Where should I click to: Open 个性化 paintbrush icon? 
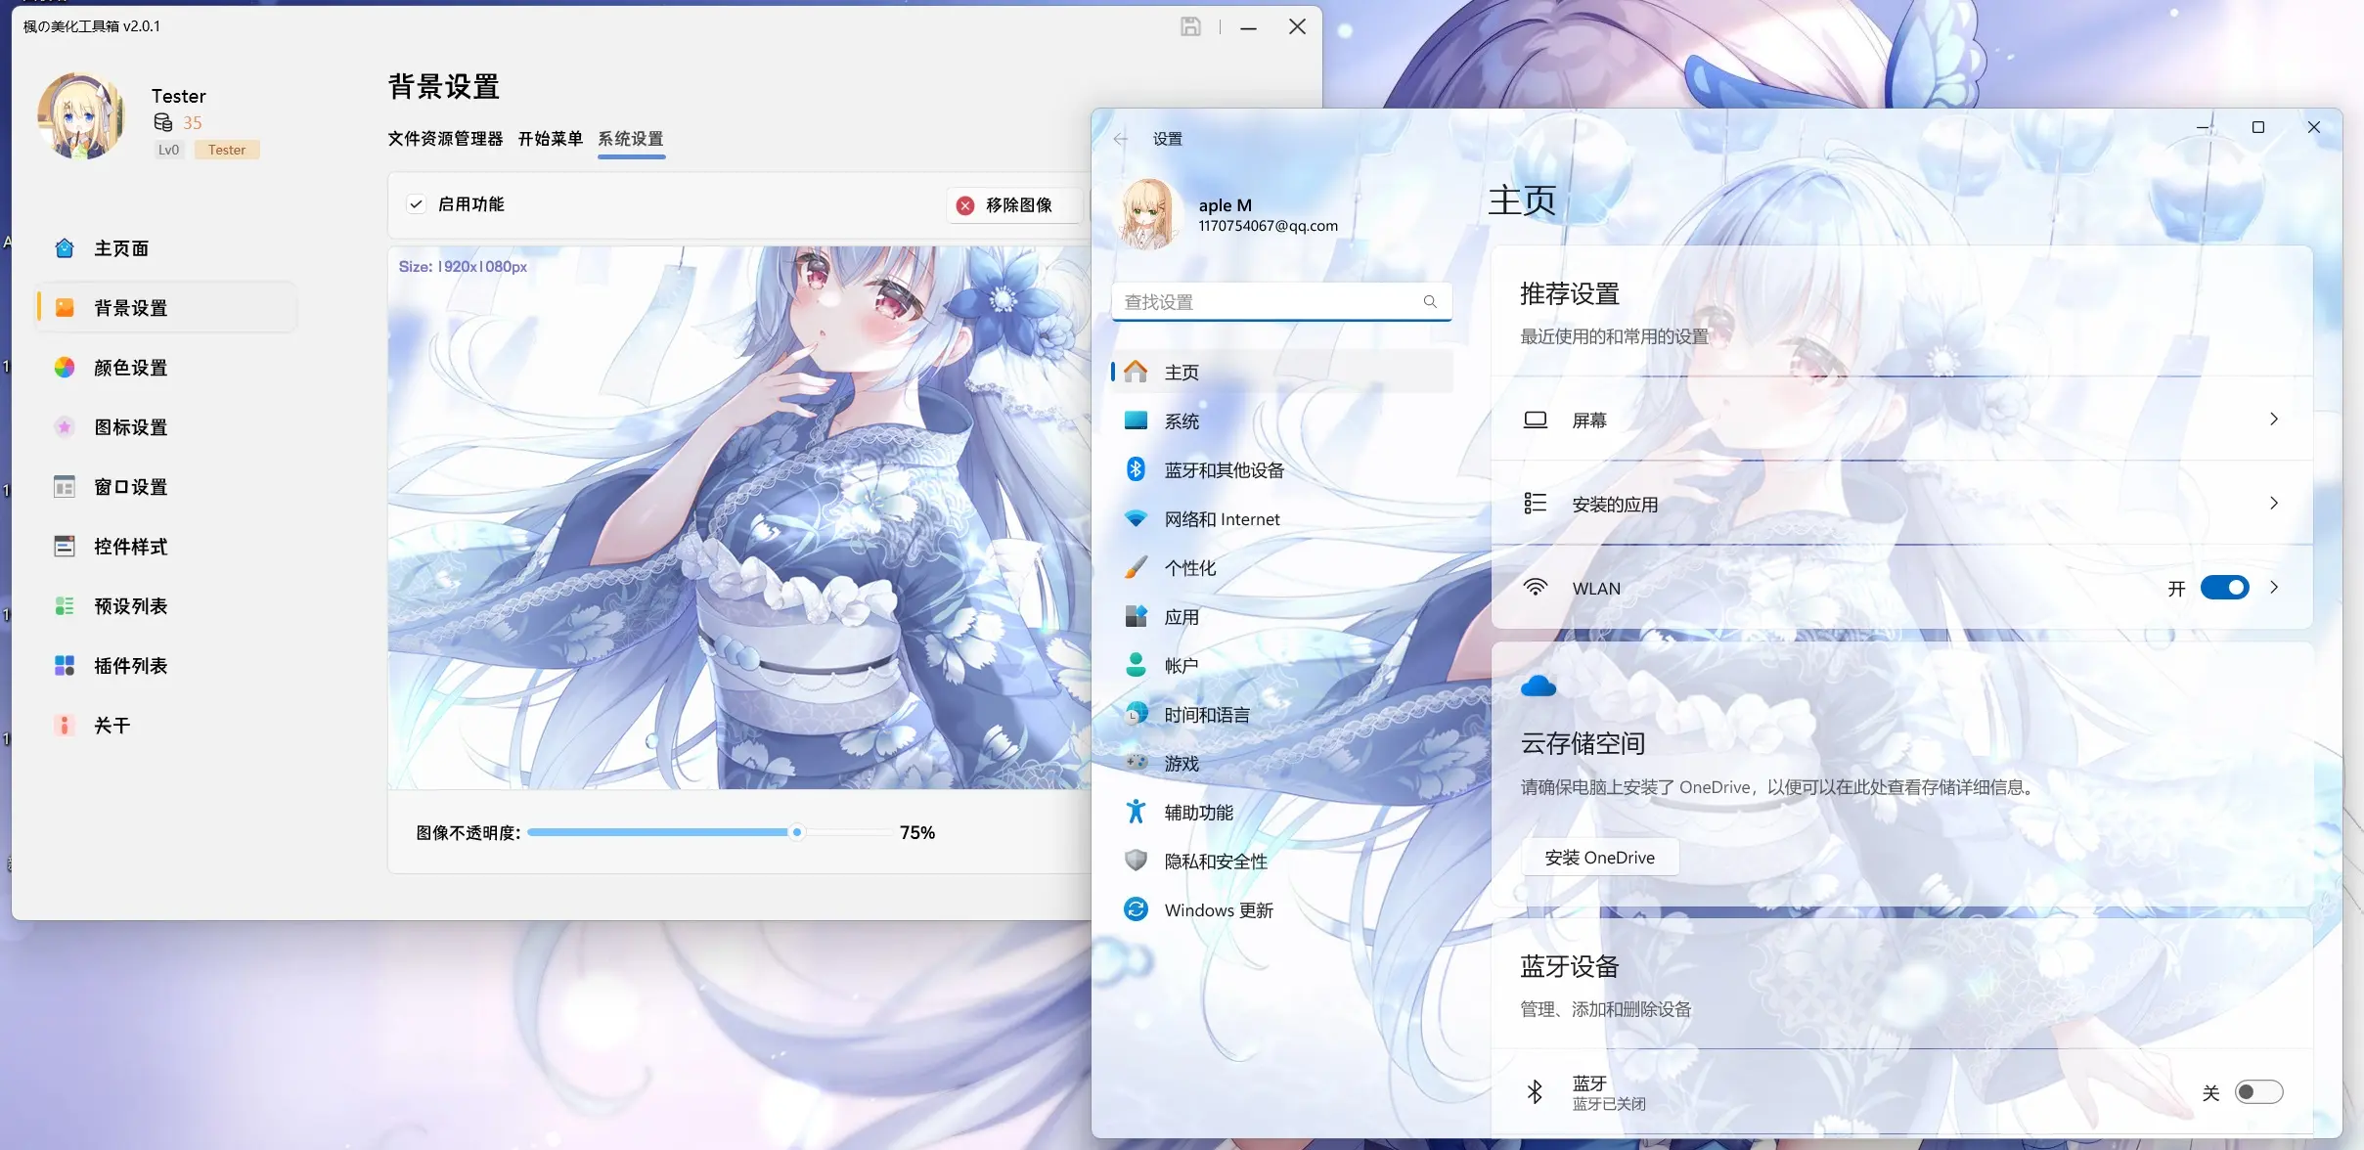1136,568
